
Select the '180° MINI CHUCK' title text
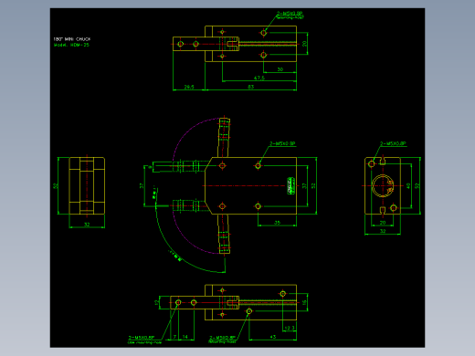click(72, 39)
